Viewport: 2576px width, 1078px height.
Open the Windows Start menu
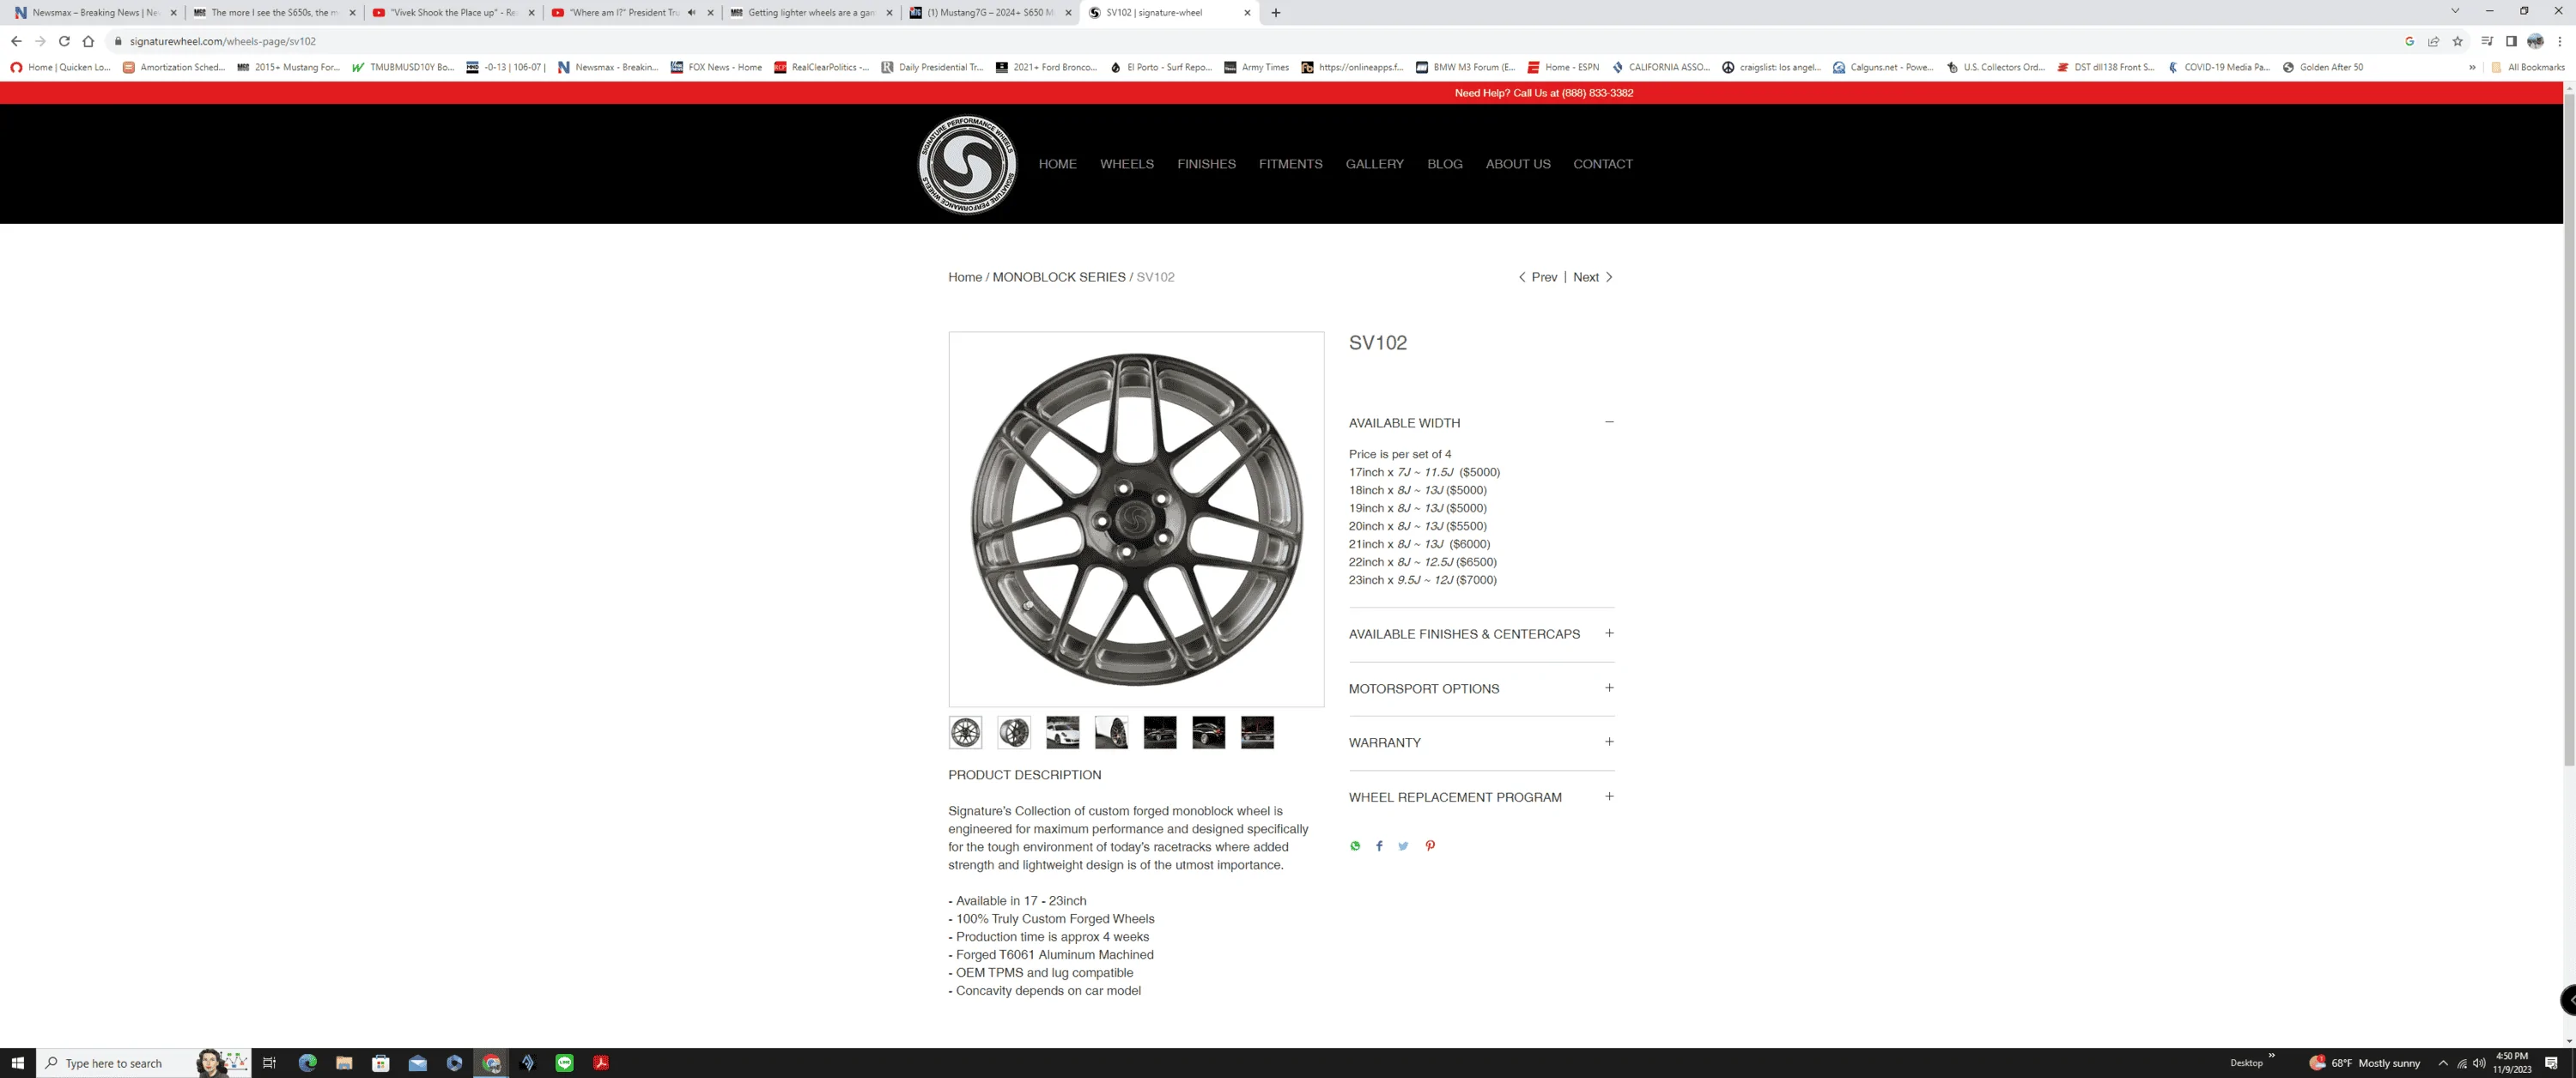(17, 1063)
